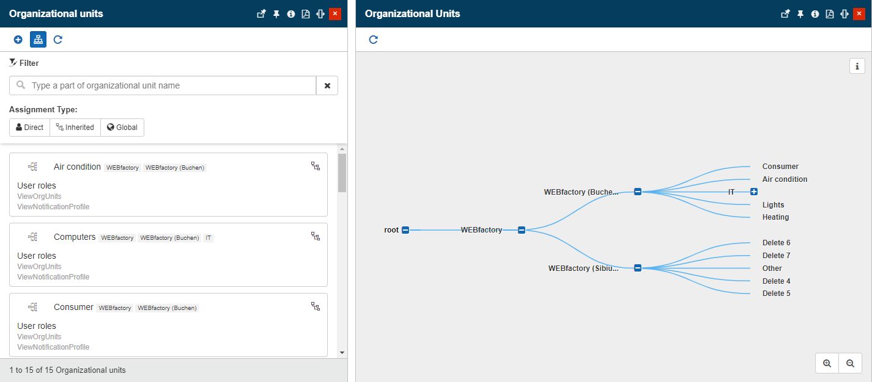This screenshot has width=872, height=382.
Task: Click the add organizational unit plus icon
Action: 18,40
